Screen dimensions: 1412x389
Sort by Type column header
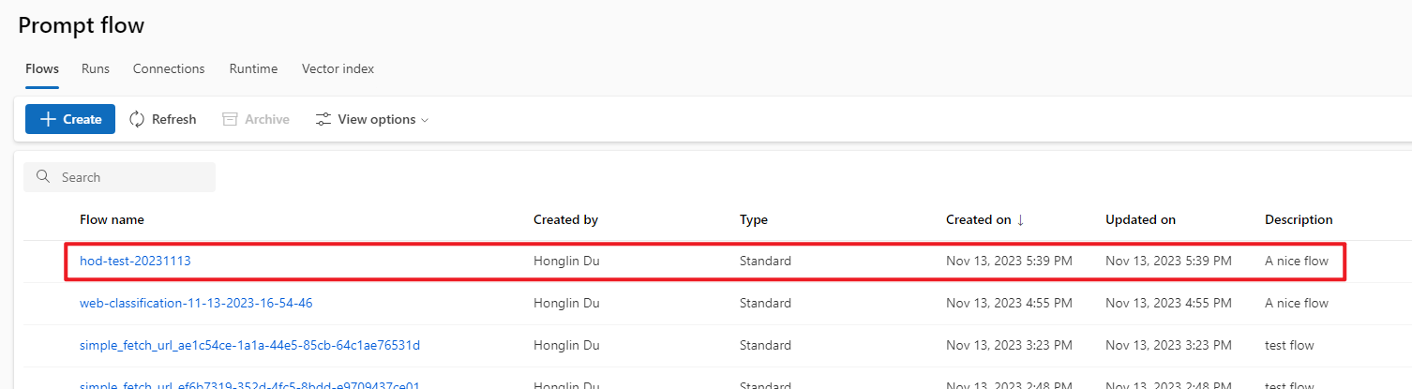coord(753,219)
